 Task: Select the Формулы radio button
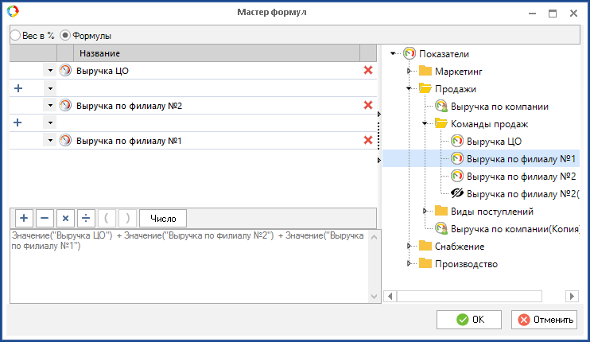click(x=65, y=36)
